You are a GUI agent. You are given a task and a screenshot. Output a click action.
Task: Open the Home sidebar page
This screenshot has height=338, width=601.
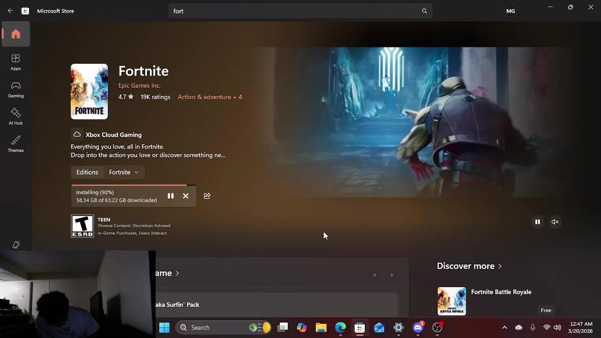click(16, 34)
